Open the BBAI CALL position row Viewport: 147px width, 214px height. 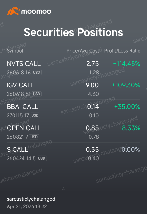click(73, 110)
